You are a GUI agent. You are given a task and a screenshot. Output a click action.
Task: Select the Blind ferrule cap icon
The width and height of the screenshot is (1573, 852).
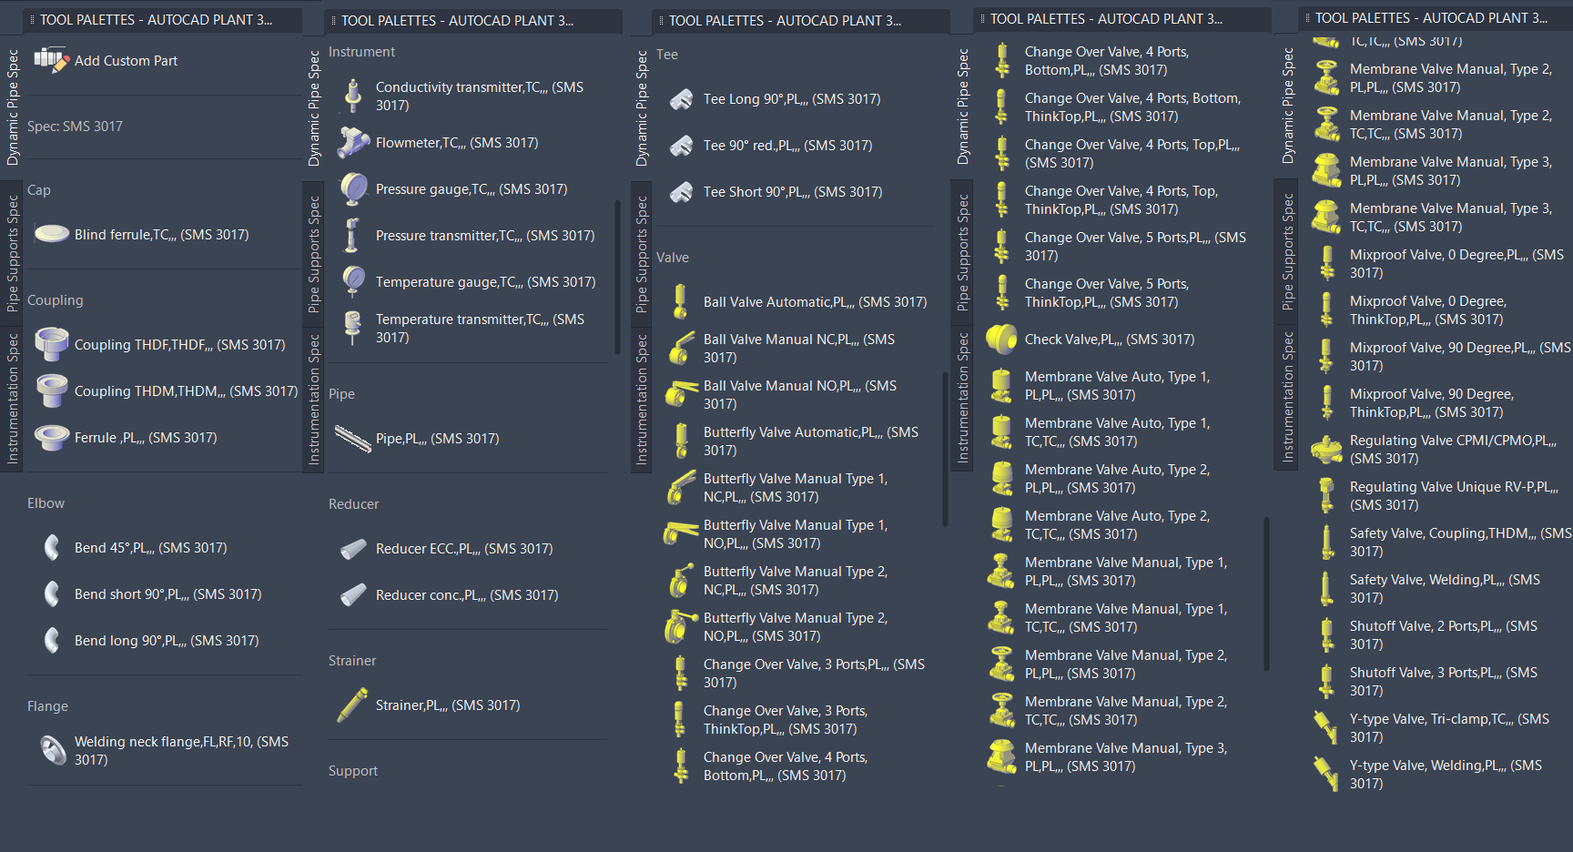[x=52, y=234]
